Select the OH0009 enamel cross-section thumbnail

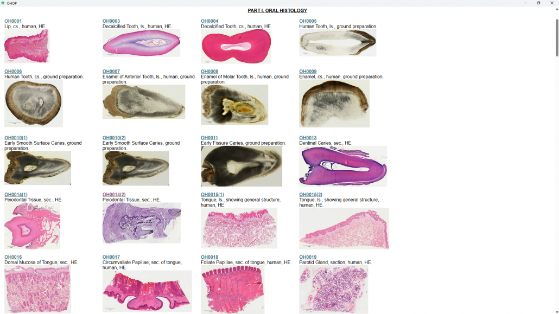click(x=334, y=104)
